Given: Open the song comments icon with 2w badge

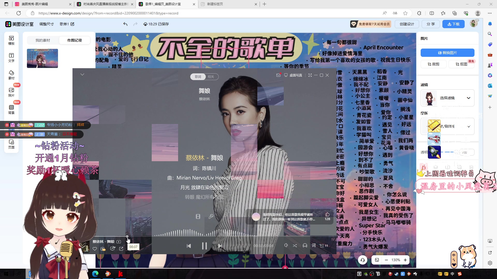Looking at the screenshot, I should [x=112, y=249].
